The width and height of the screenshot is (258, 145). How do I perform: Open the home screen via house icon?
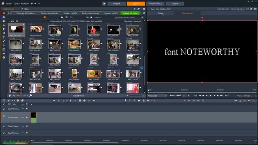(104, 4)
